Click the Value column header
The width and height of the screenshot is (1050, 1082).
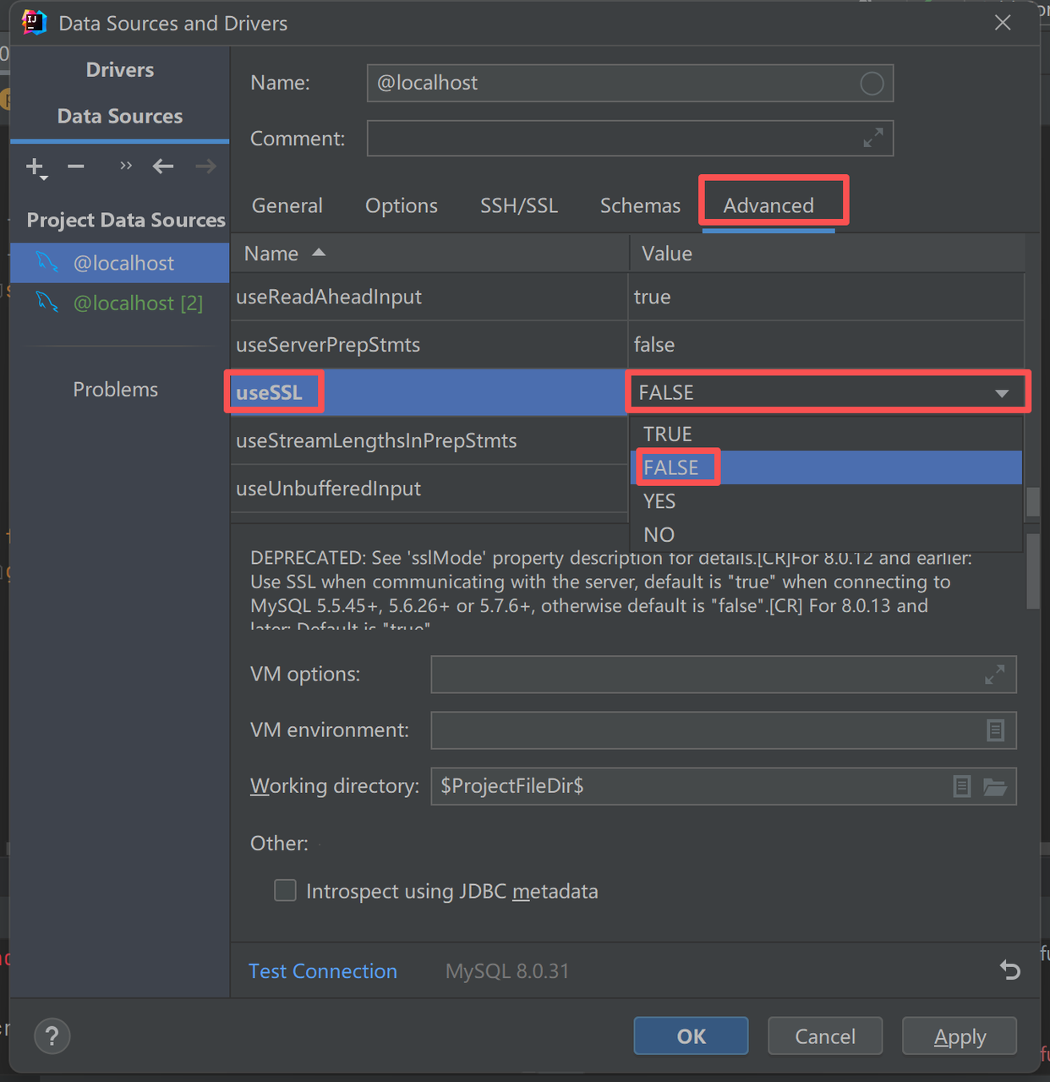[827, 254]
